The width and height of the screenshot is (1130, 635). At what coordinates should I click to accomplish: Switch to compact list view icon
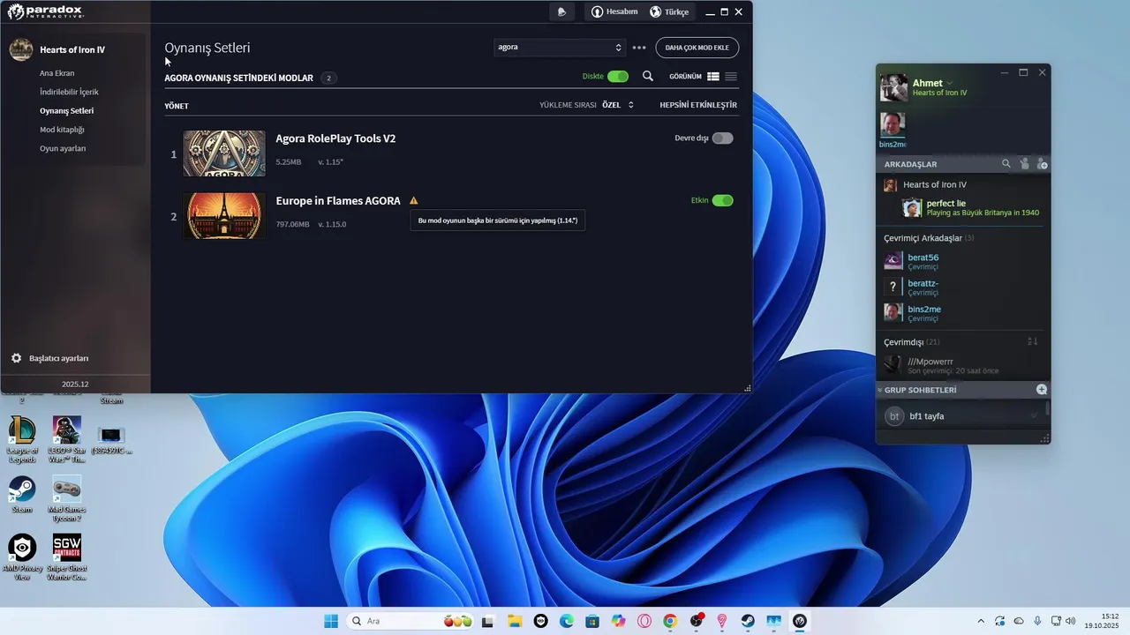(x=731, y=77)
